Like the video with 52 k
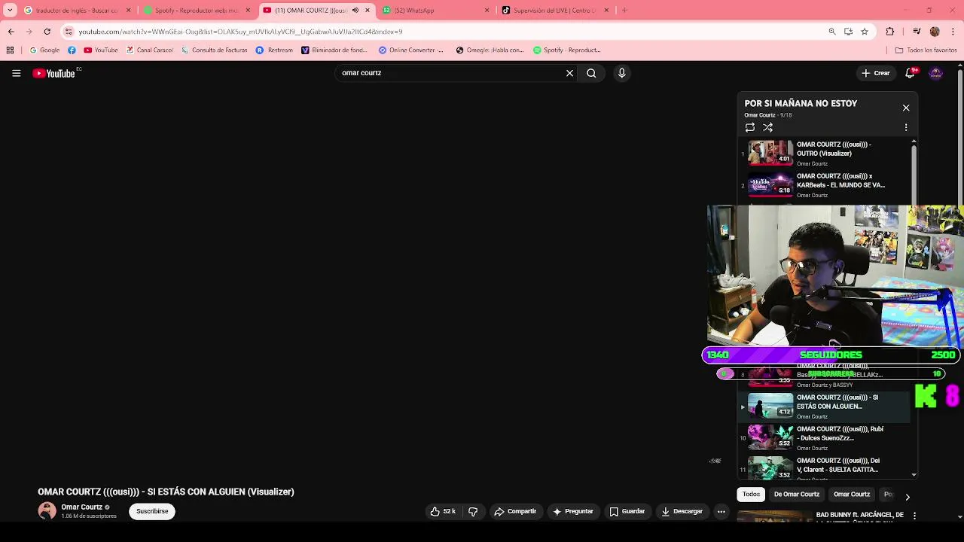 [443, 511]
